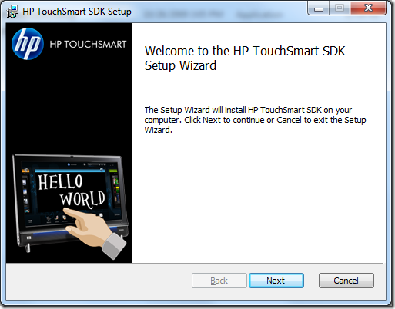The width and height of the screenshot is (395, 309).
Task: Click the "HP TouchSmart SDK Setup" window title
Action: [x=77, y=12]
